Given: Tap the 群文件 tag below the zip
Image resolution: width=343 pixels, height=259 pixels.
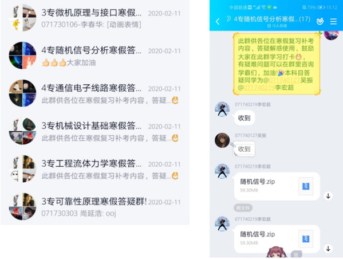Looking at the screenshot, I should pyautogui.click(x=243, y=208).
